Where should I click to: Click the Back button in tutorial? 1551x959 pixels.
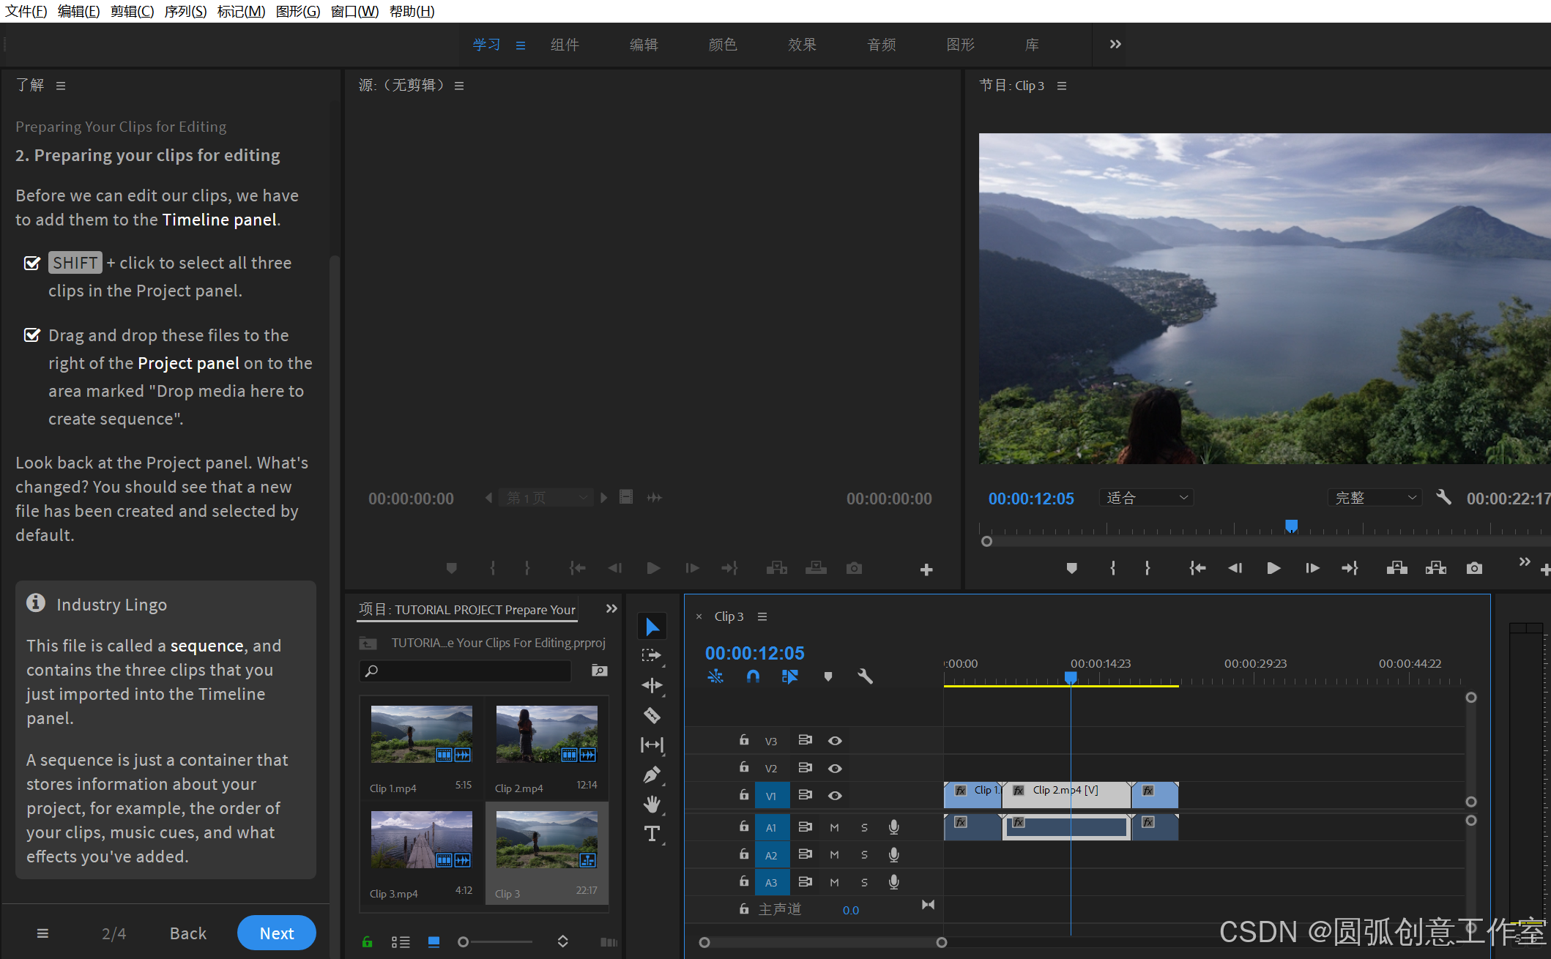(x=188, y=933)
